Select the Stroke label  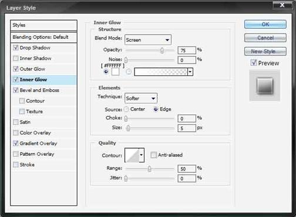coord(27,165)
